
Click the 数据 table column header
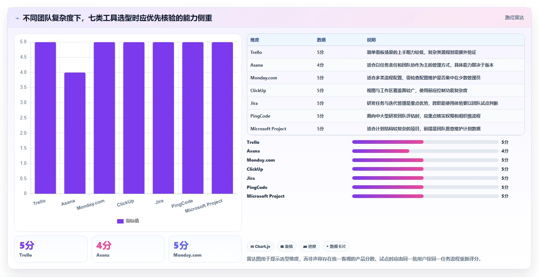321,40
